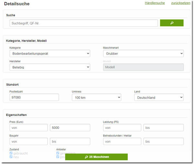Reset the form via zurücksetzen link
Viewport: 194px width, 164px height.
coord(180,3)
